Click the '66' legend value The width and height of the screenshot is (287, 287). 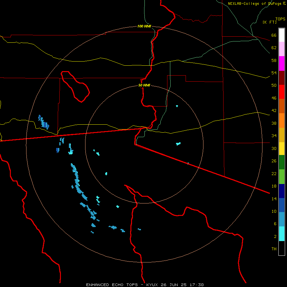pos(274,35)
